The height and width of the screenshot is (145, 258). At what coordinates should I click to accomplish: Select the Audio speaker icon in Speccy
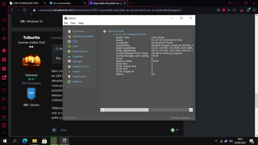point(69,72)
